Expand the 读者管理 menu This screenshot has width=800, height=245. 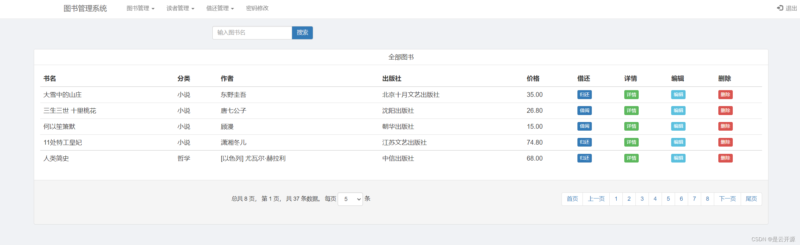180,8
